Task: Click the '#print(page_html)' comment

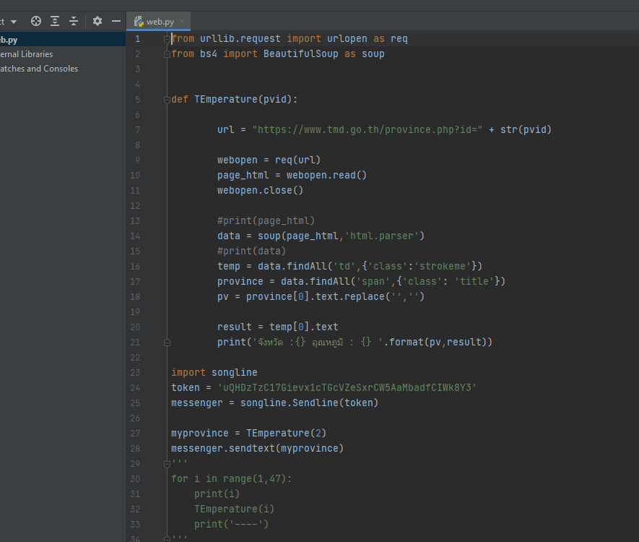Action: click(x=266, y=220)
